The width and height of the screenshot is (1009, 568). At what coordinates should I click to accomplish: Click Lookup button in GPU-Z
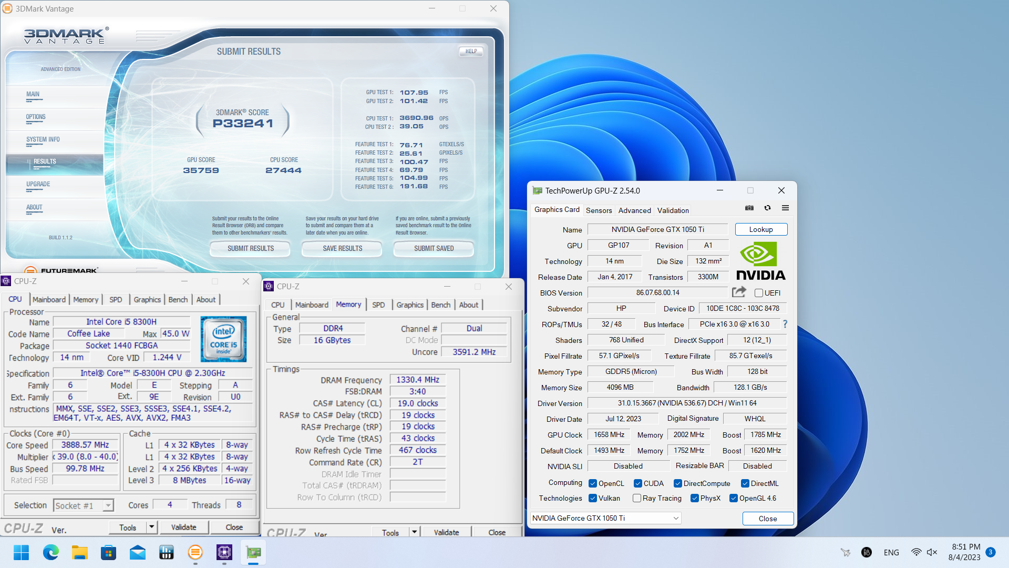click(761, 229)
